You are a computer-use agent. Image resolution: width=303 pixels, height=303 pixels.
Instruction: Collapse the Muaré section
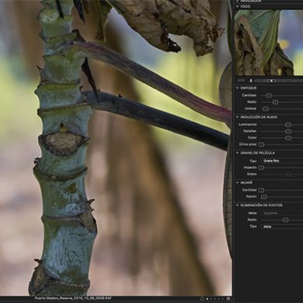coord(237,183)
